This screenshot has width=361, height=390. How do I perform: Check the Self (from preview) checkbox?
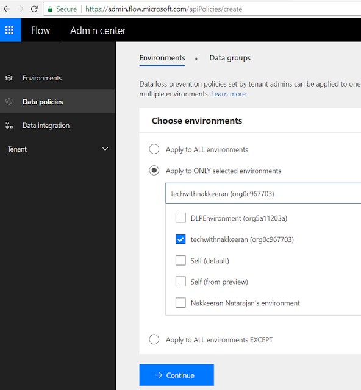pyautogui.click(x=180, y=282)
